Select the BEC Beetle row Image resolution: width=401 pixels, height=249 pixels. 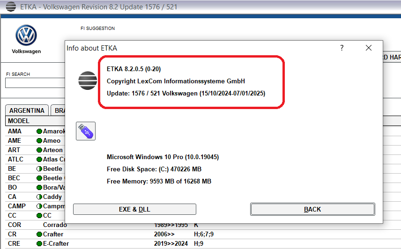pos(35,178)
